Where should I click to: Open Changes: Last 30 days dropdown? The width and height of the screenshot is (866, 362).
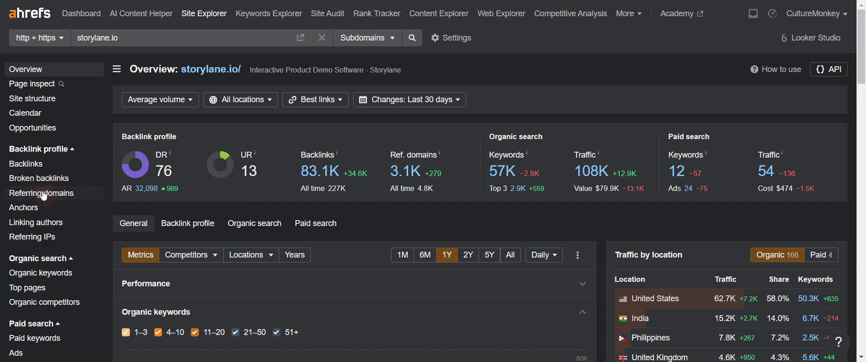click(x=410, y=100)
